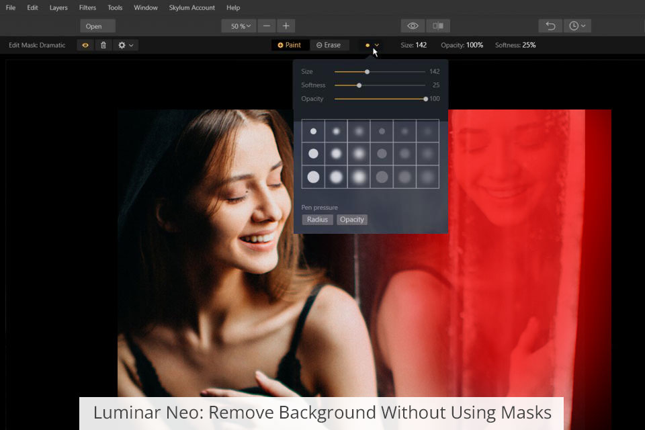Adjust the Size slider in brush panel
This screenshot has width=645, height=430.
(x=380, y=72)
